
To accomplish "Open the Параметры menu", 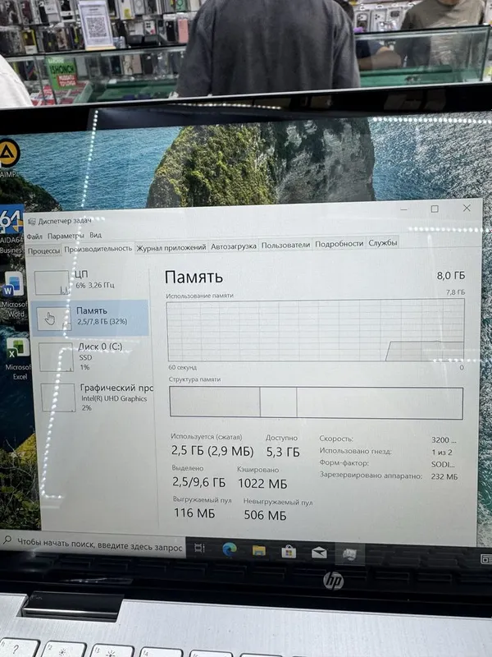I will click(x=66, y=236).
